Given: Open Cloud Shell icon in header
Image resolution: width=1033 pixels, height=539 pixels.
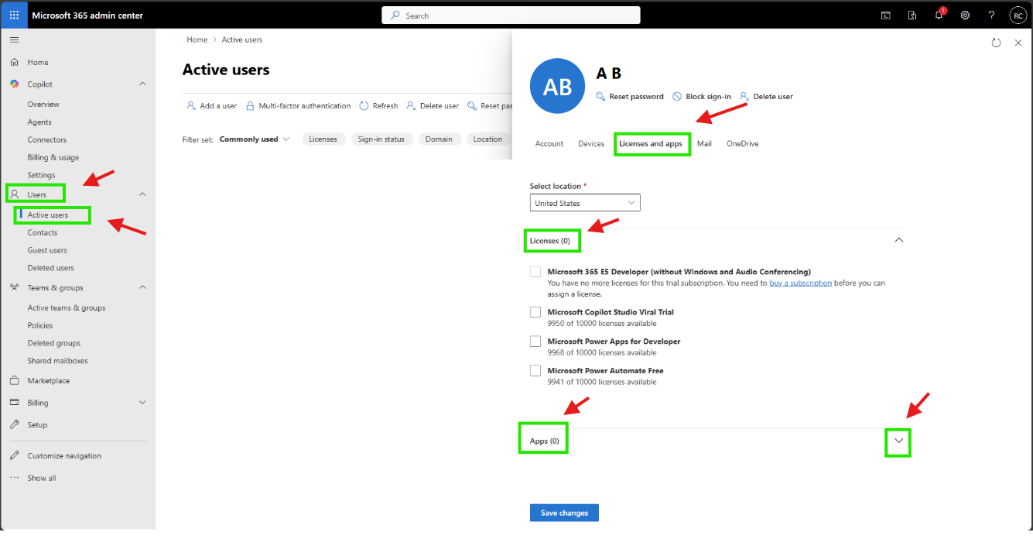Looking at the screenshot, I should click(886, 15).
